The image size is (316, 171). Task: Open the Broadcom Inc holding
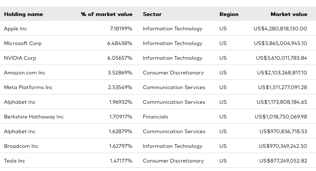[x=21, y=146]
